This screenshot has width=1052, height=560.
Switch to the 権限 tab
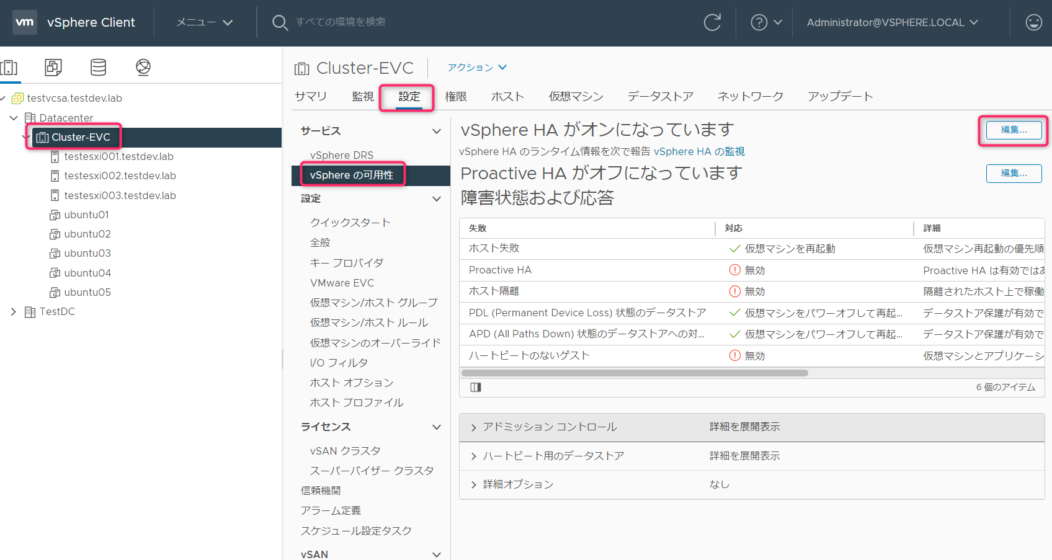[x=456, y=96]
